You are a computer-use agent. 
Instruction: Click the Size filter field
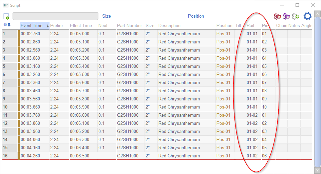pyautogui.click(x=142, y=16)
